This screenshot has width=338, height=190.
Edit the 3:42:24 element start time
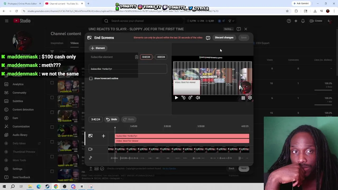click(146, 57)
